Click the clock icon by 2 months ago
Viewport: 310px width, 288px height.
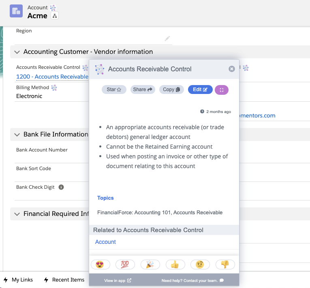202,111
